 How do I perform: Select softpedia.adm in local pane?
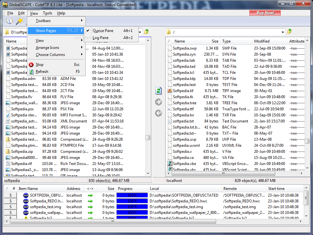[x=23, y=79]
